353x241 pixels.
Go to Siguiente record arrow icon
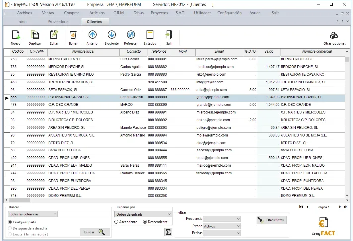111,35
